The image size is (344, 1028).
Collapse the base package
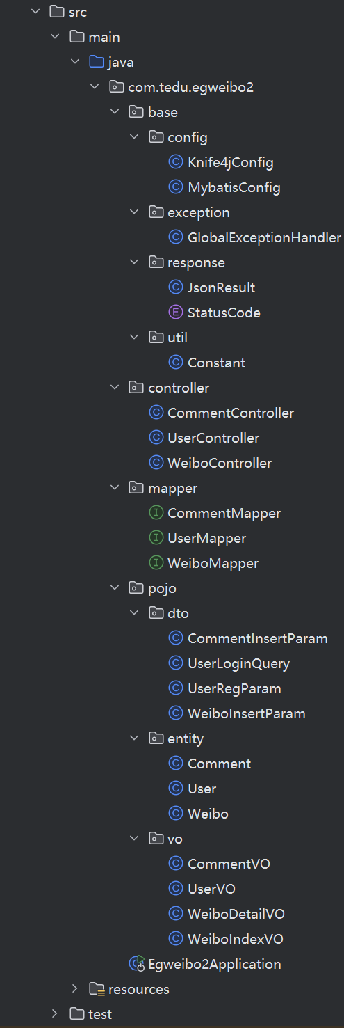[115, 112]
